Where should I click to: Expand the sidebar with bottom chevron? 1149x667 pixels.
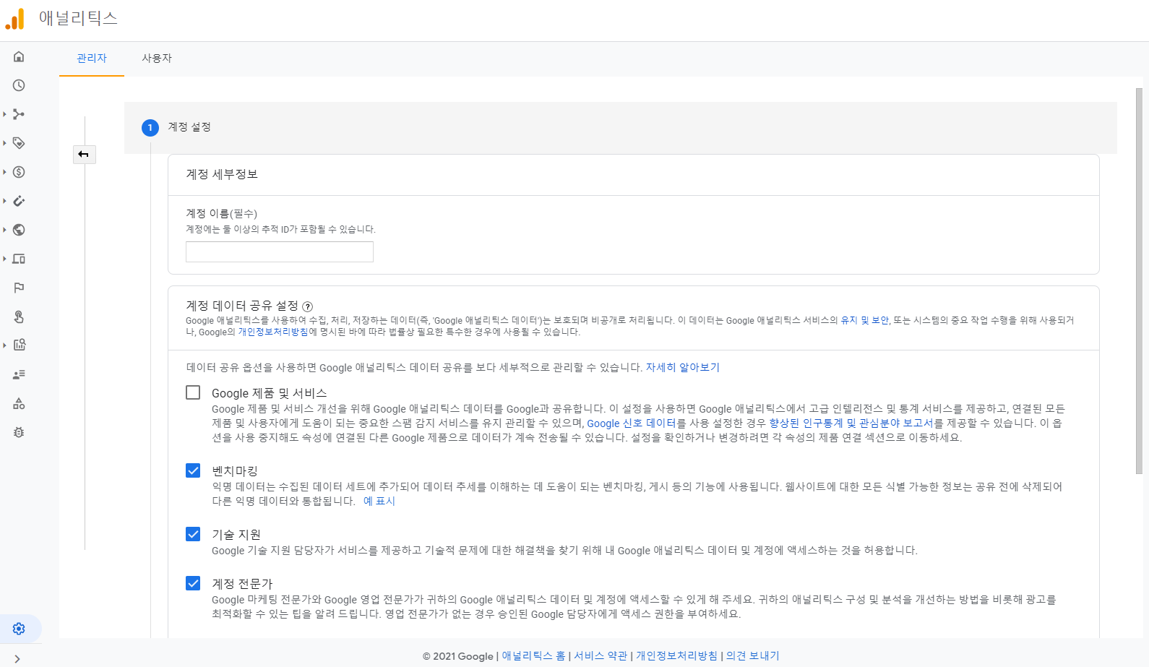coord(17,658)
